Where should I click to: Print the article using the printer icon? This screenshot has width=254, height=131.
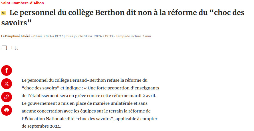click(x=7, y=110)
